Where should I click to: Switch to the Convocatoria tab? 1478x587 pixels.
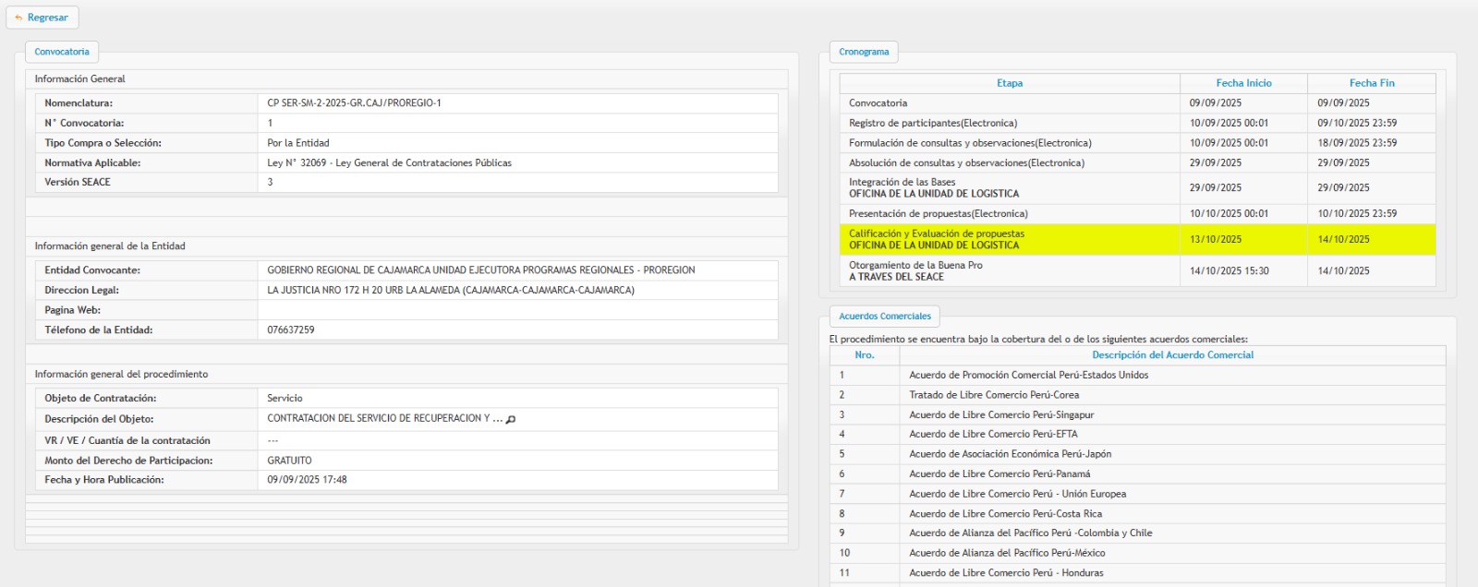pos(62,52)
